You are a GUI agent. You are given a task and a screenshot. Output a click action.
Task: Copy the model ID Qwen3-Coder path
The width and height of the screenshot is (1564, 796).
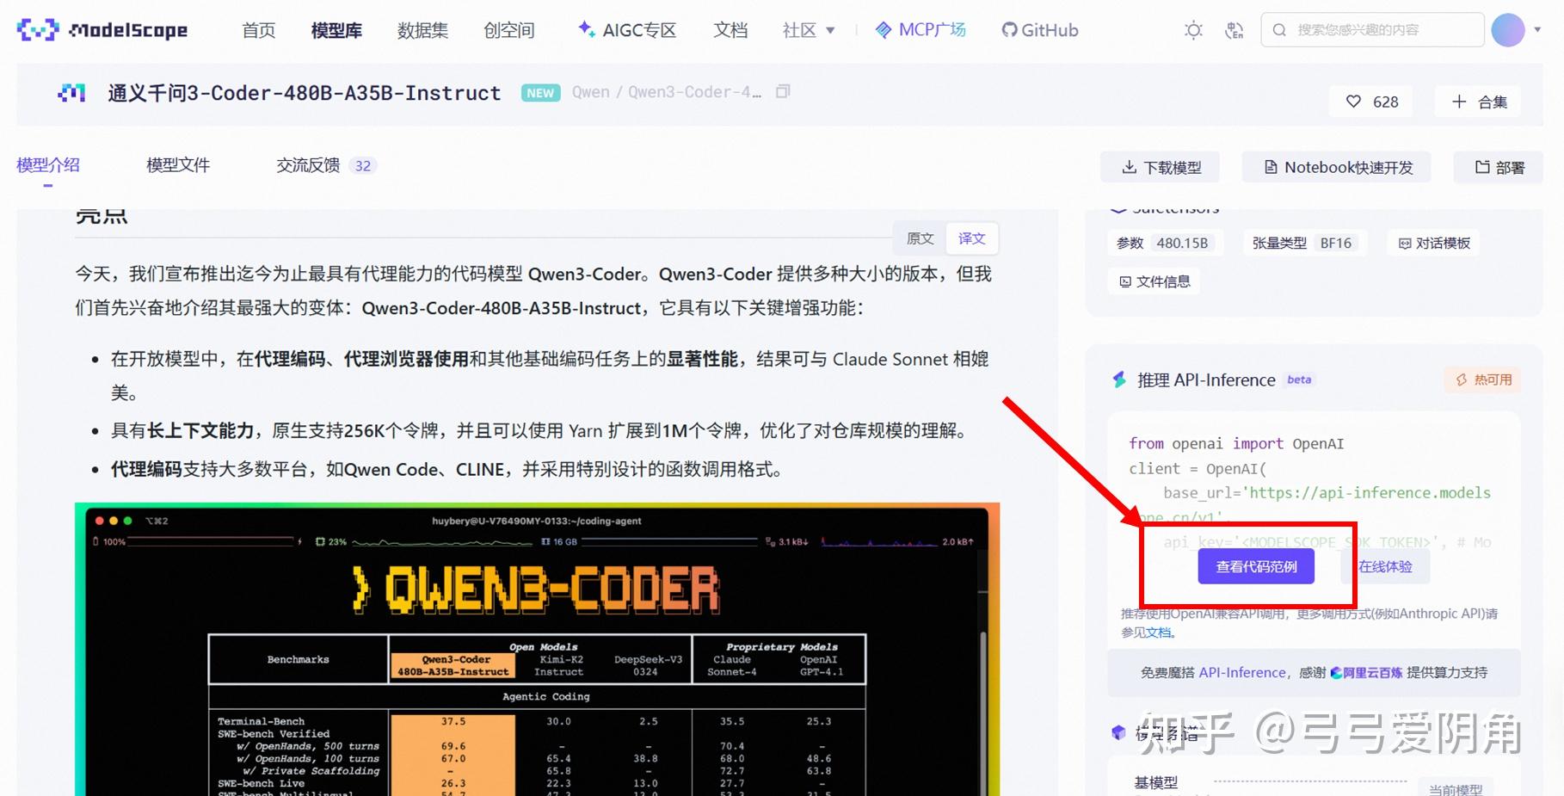point(783,91)
